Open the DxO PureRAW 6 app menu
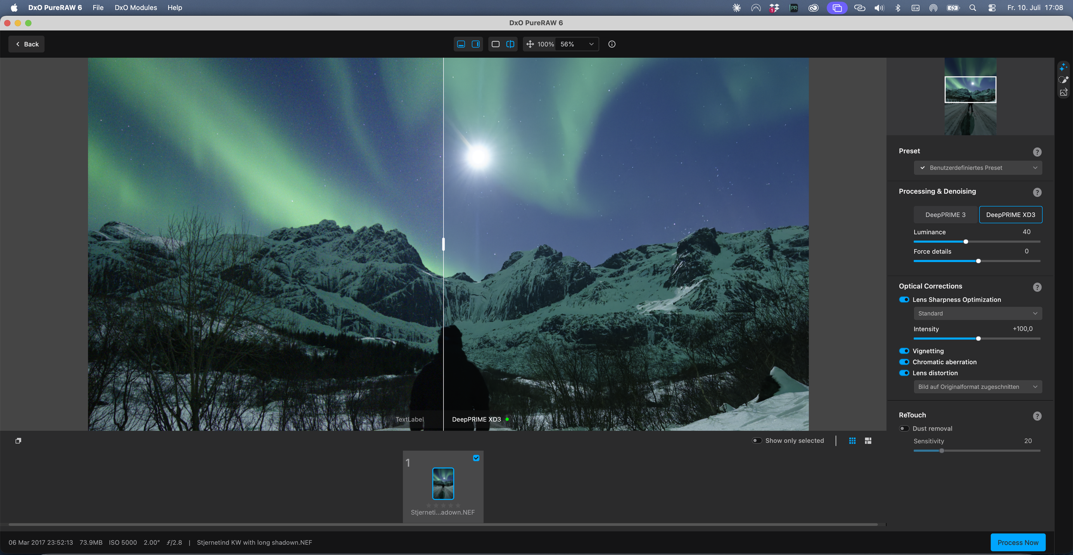Viewport: 1073px width, 555px height. (55, 8)
